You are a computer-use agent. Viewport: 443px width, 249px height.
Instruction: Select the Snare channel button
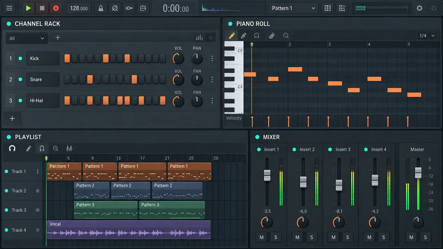pyautogui.click(x=43, y=80)
